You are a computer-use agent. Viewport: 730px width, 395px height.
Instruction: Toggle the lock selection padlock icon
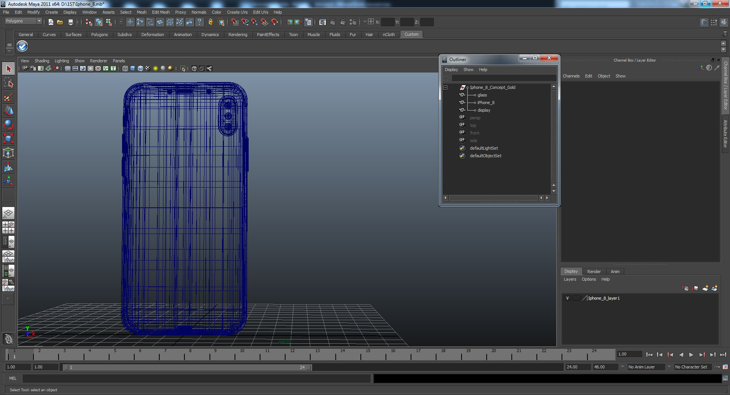tap(210, 22)
